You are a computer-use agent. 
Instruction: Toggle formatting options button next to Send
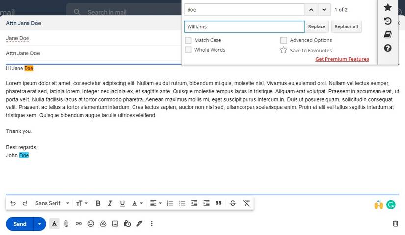coord(54,224)
